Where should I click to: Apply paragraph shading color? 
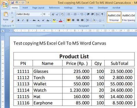(94, 20)
